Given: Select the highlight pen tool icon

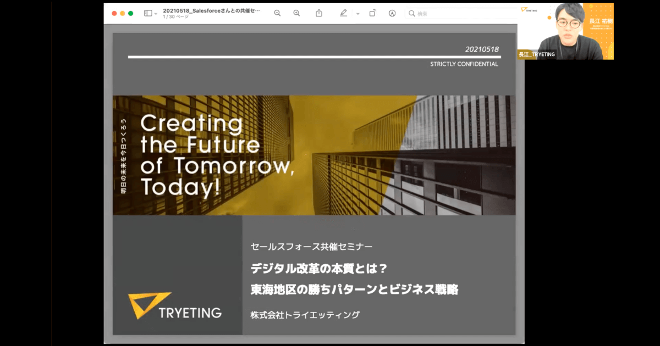Looking at the screenshot, I should click(344, 13).
